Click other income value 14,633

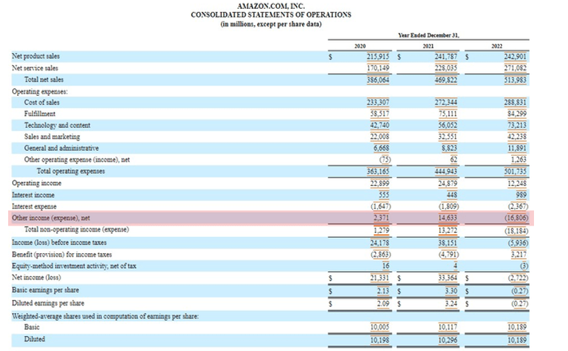tap(448, 218)
